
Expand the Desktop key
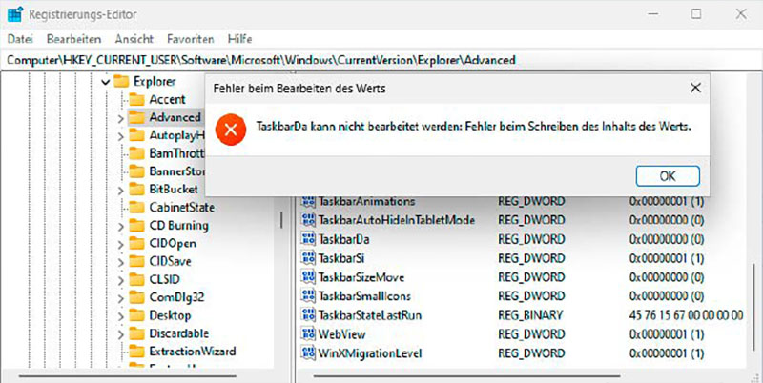pos(121,316)
